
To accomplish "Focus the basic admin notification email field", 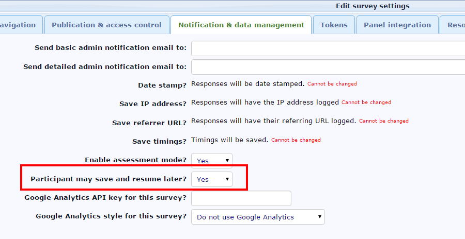I will 328,48.
